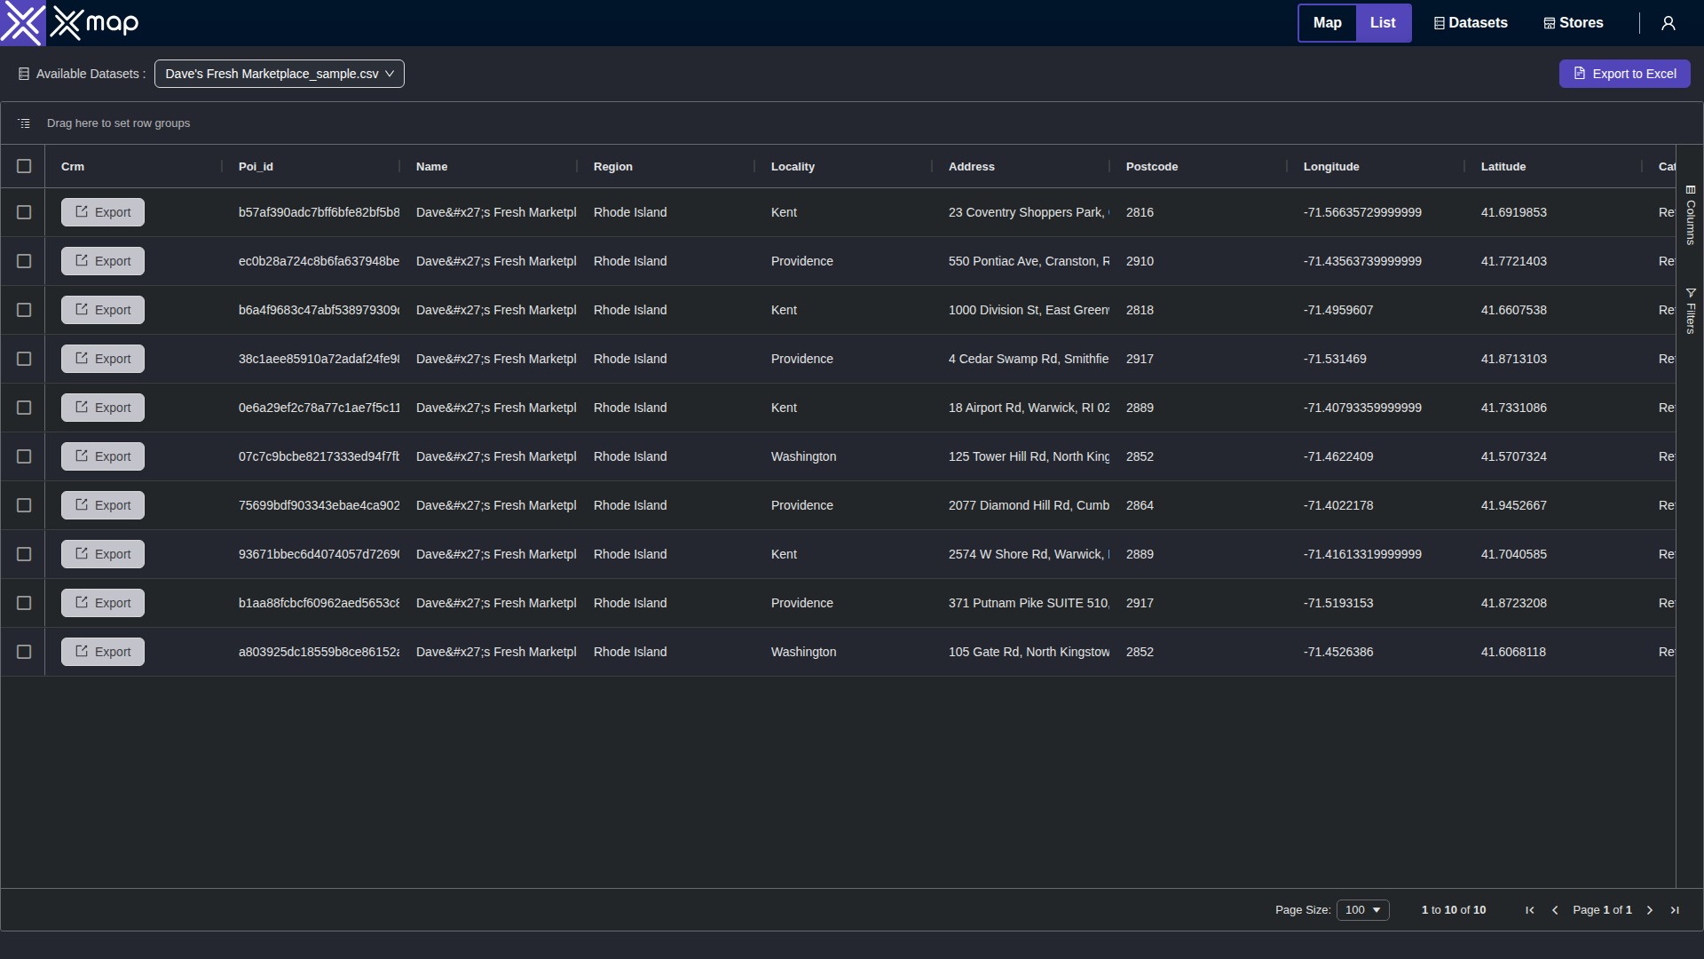Open the Page Size dropdown
Viewport: 1704px width, 959px height.
coord(1363,910)
